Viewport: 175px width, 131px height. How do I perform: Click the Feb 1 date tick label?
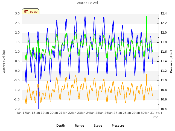(158, 113)
